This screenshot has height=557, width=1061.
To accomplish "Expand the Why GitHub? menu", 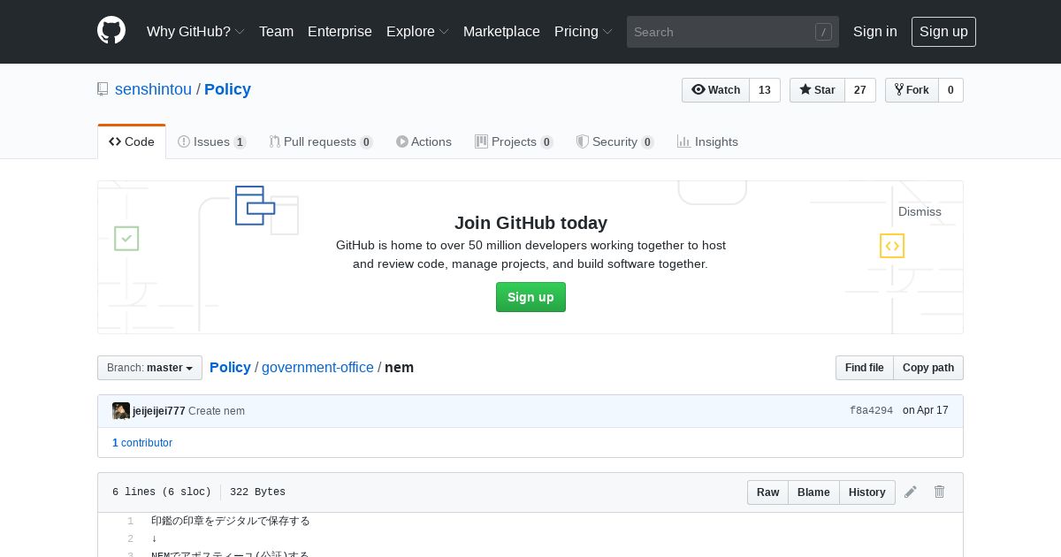I will coord(195,31).
